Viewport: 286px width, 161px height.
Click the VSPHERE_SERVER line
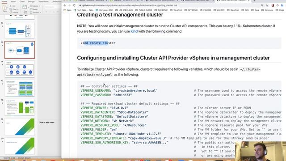pos(104,108)
